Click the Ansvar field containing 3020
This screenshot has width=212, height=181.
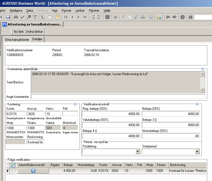click(x=35, y=114)
